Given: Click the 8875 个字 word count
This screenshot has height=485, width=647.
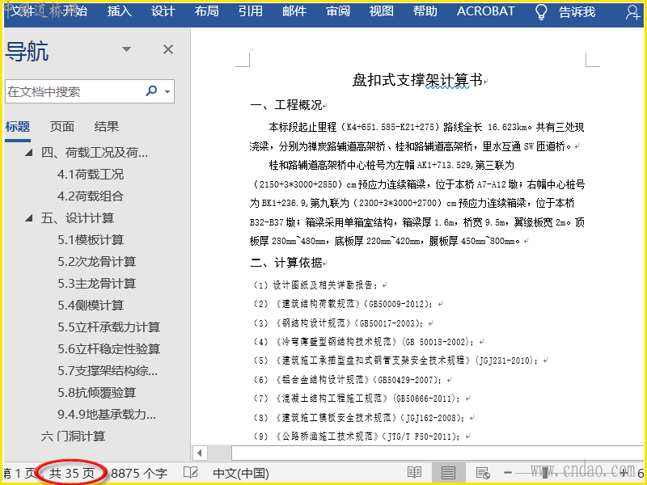Looking at the screenshot, I should pos(139,474).
